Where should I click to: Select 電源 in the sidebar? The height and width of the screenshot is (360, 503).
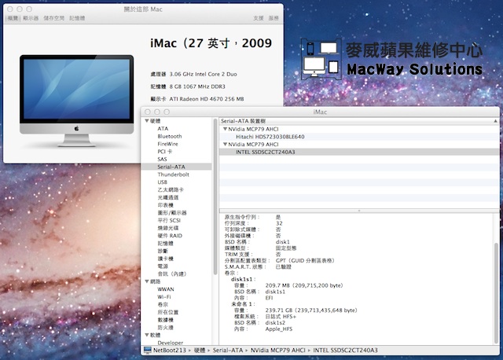(x=163, y=266)
